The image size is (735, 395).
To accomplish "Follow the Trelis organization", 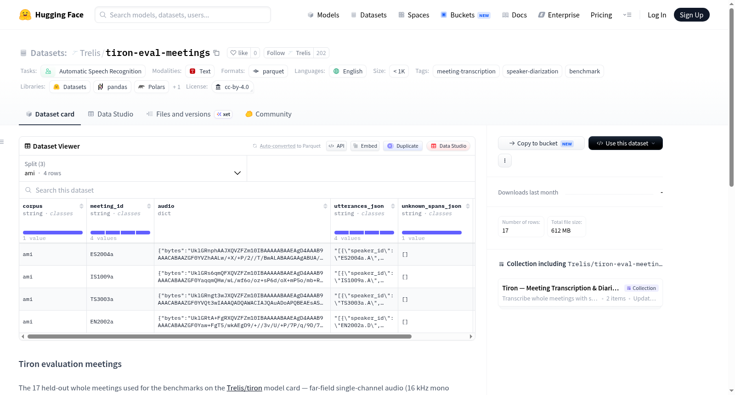I will coord(288,53).
